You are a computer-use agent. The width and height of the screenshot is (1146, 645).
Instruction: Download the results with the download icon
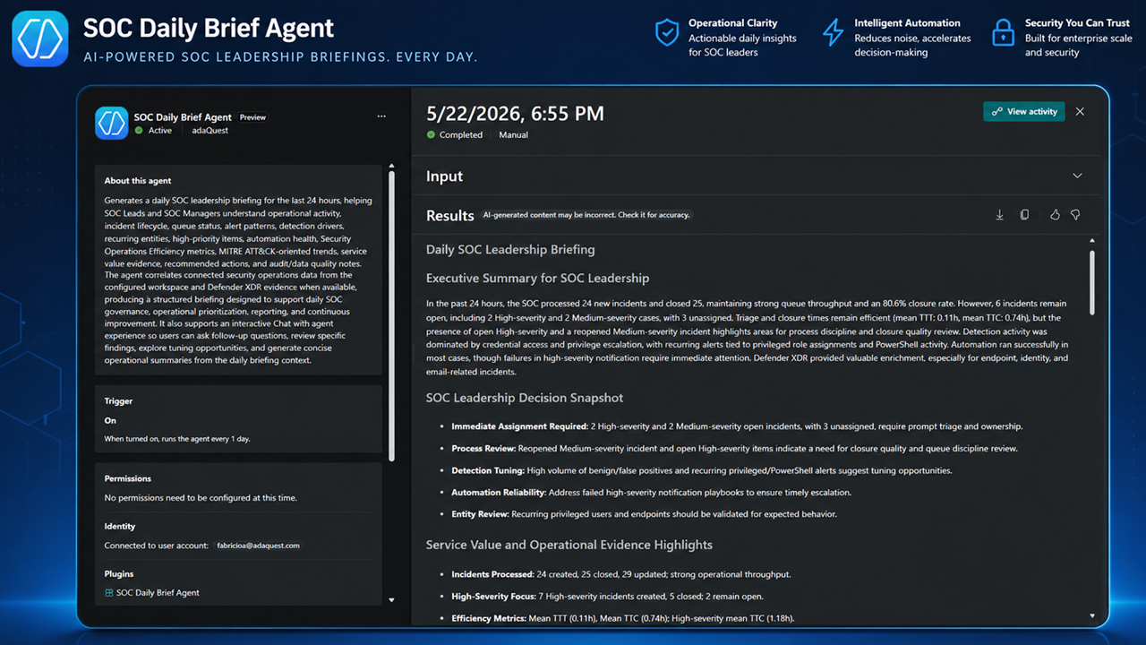tap(1000, 215)
